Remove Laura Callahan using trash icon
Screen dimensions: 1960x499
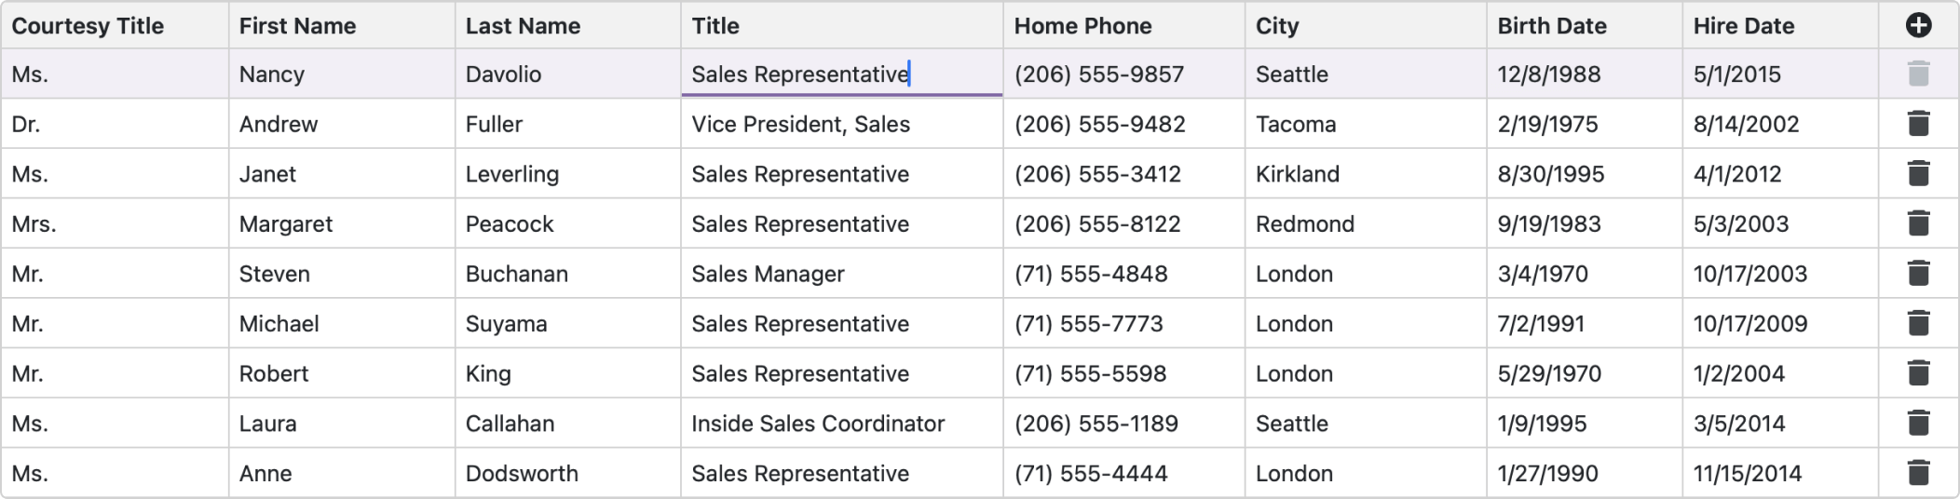click(x=1918, y=424)
